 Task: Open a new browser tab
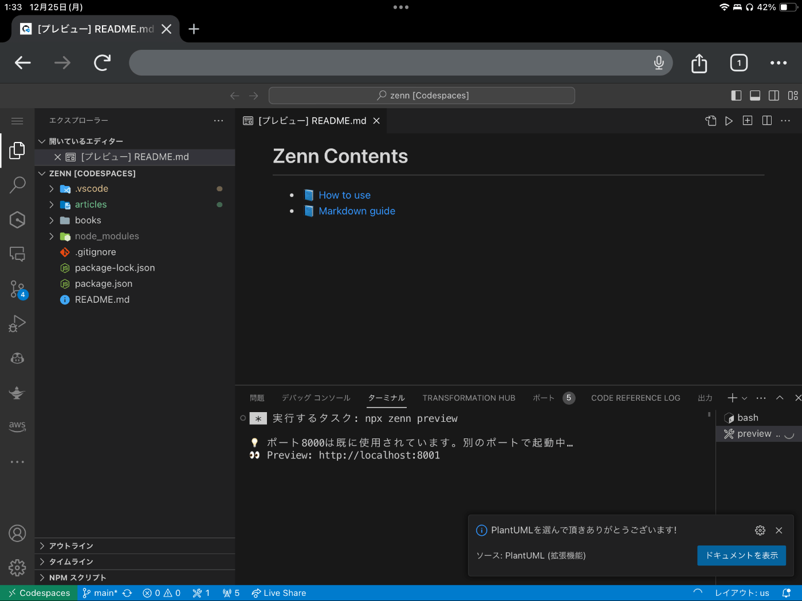point(194,29)
